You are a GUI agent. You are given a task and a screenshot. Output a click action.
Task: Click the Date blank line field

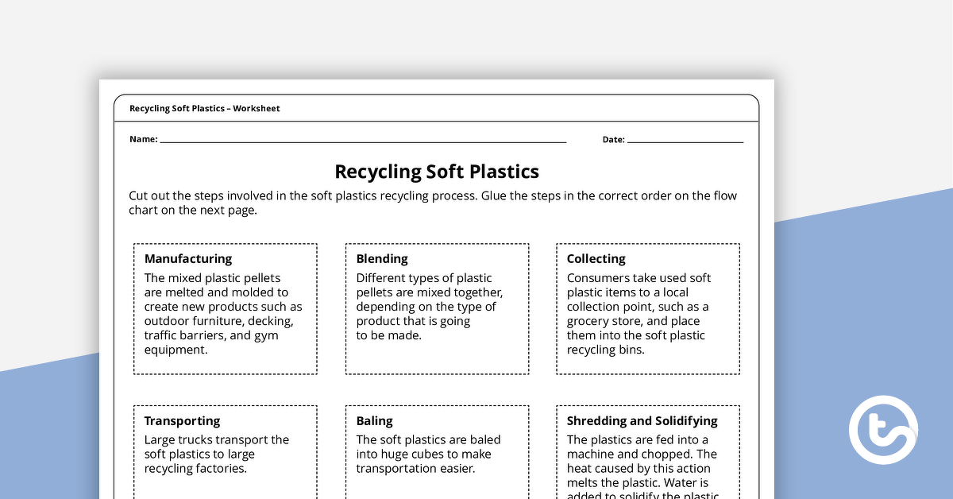(x=685, y=140)
